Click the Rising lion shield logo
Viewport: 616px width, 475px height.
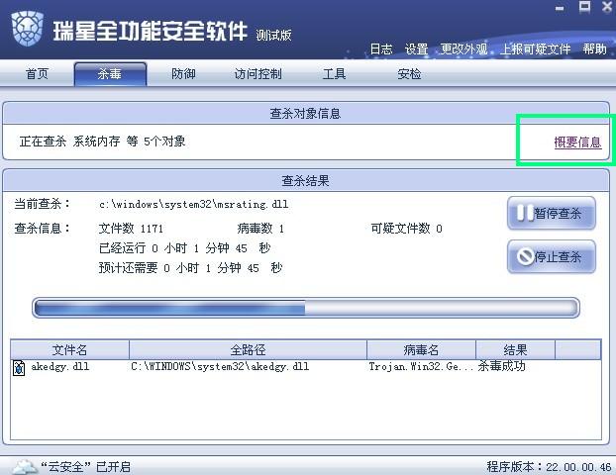[x=27, y=29]
